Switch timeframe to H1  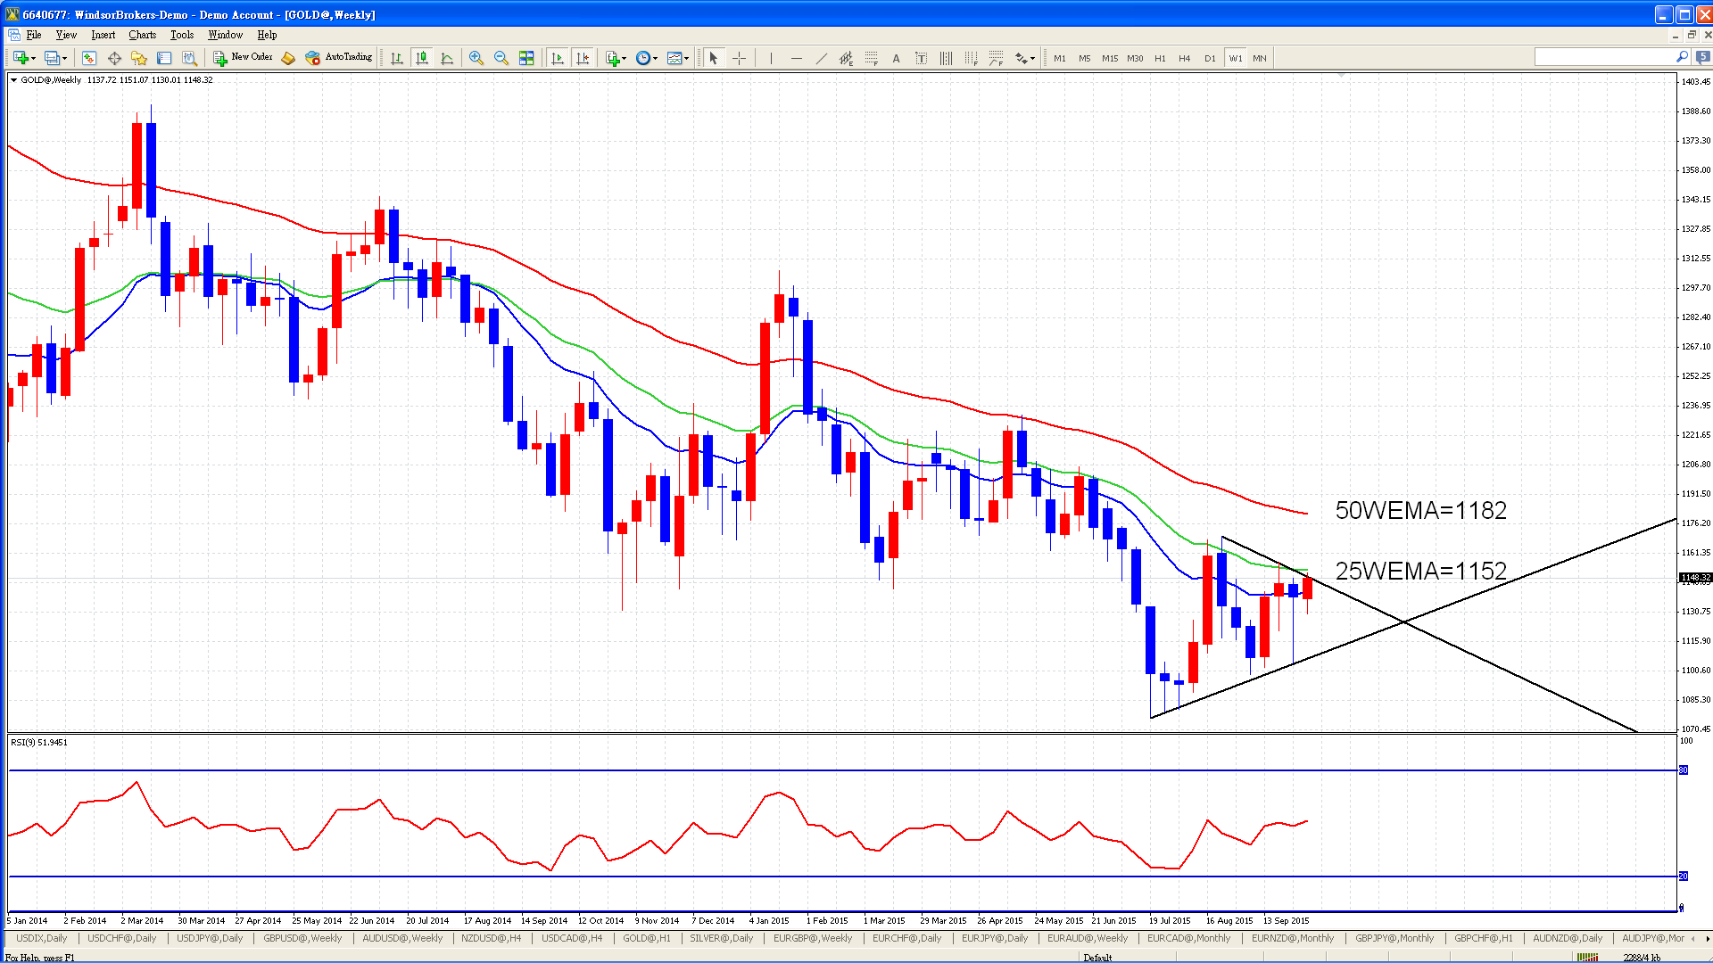point(1160,58)
